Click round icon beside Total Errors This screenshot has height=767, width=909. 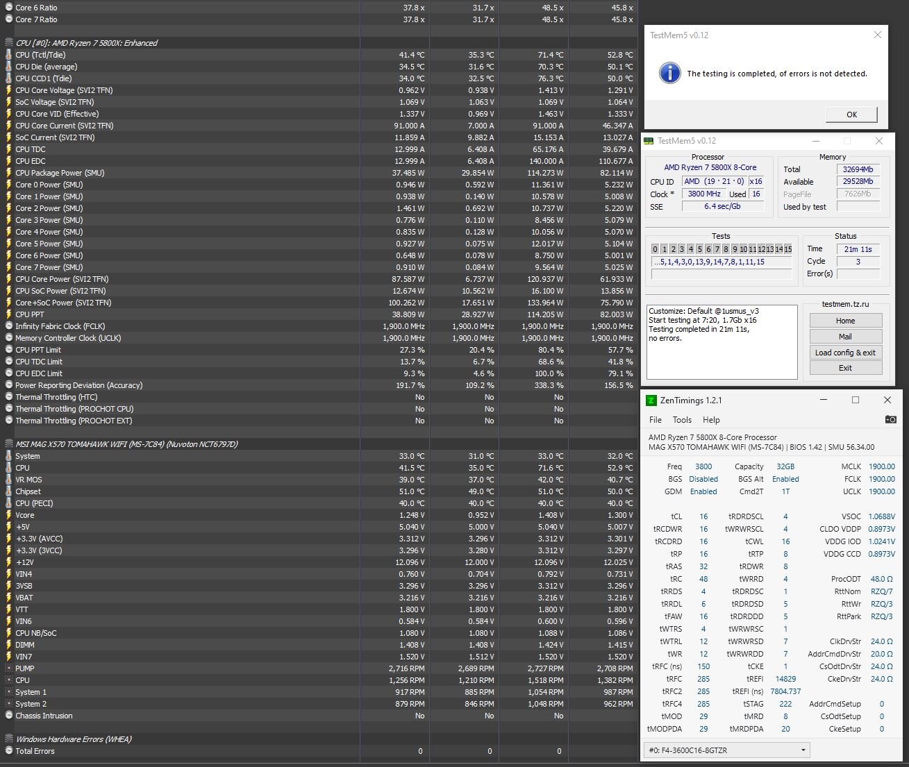pos(8,751)
